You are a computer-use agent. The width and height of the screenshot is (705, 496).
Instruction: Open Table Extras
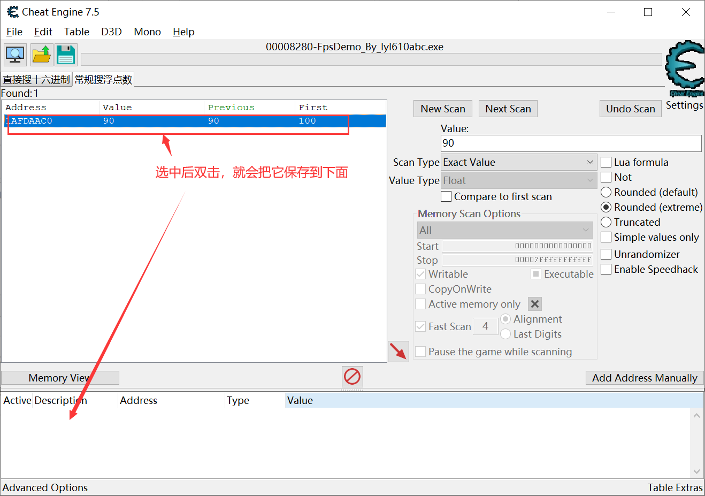tap(675, 487)
